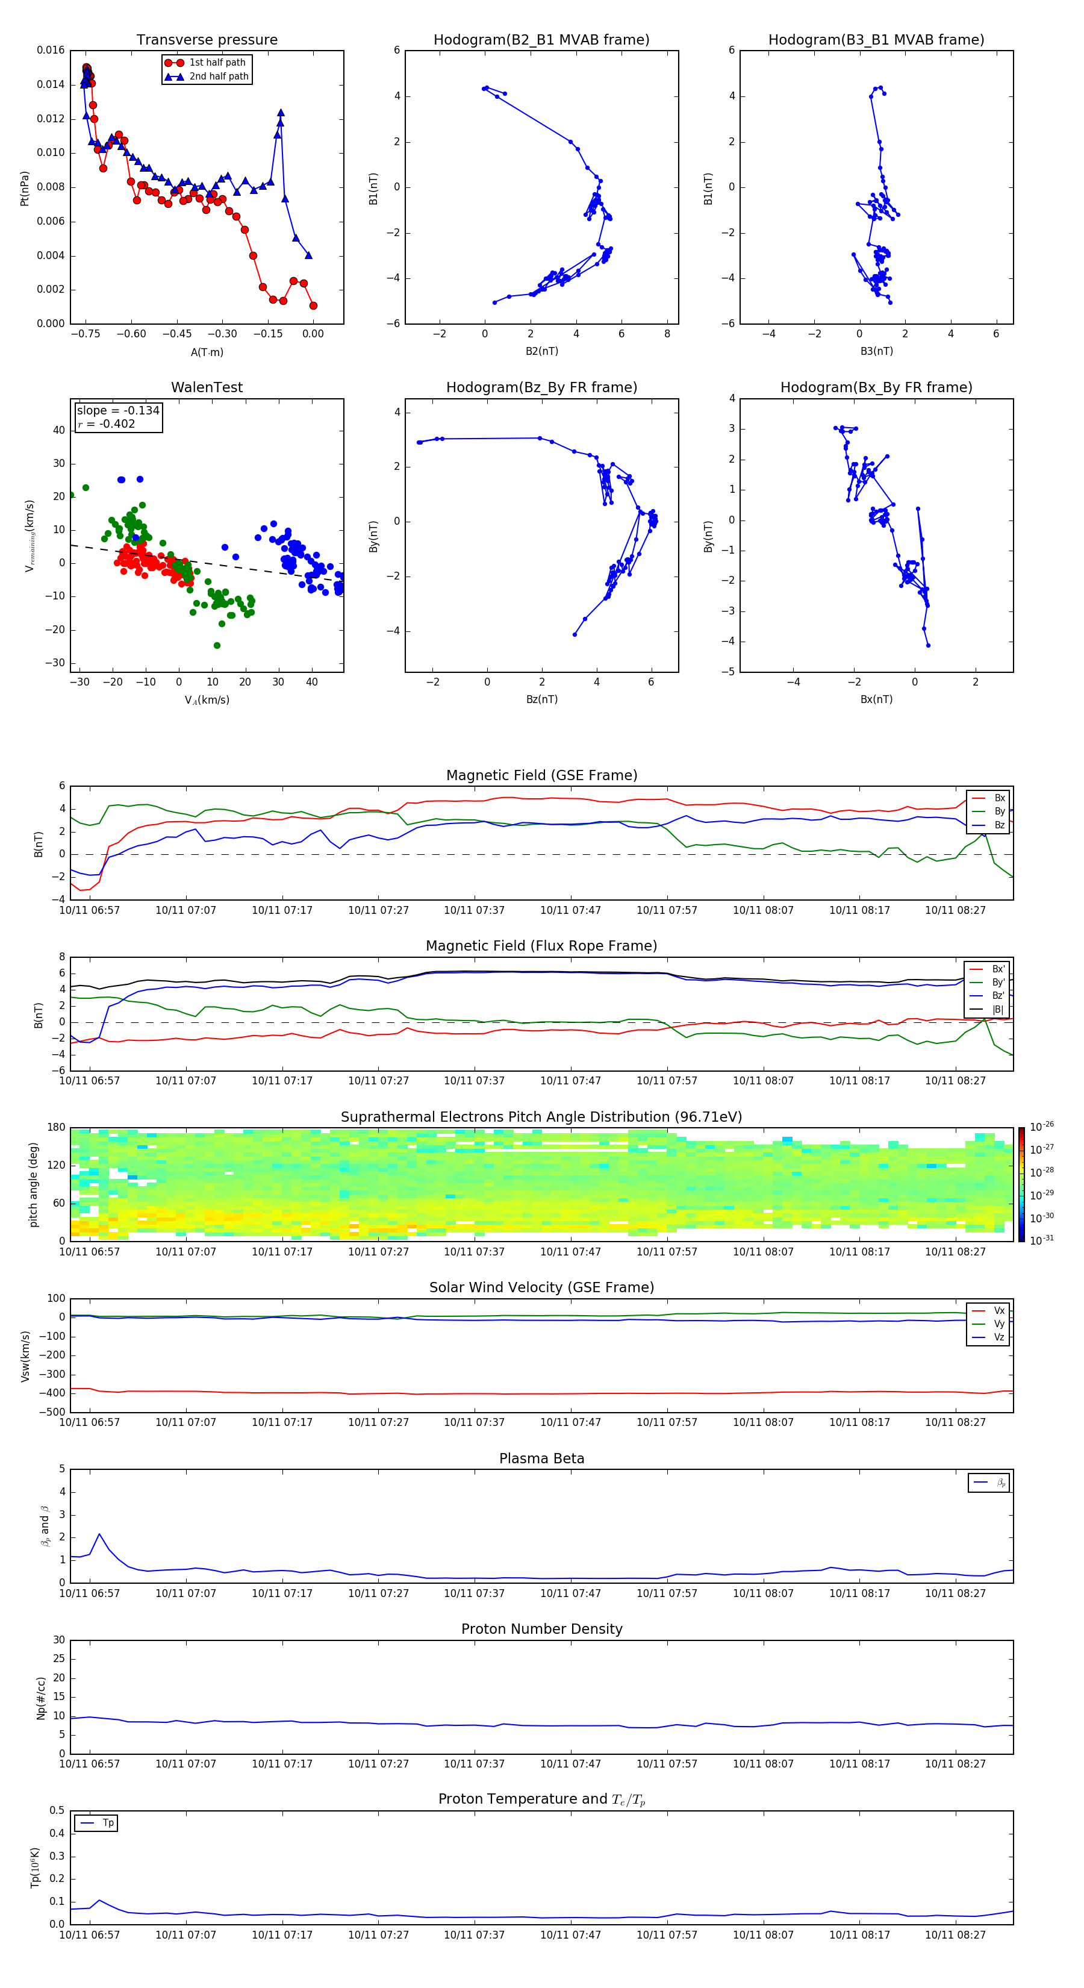Select Bz' in the Flux Rope legend

pyautogui.click(x=987, y=996)
